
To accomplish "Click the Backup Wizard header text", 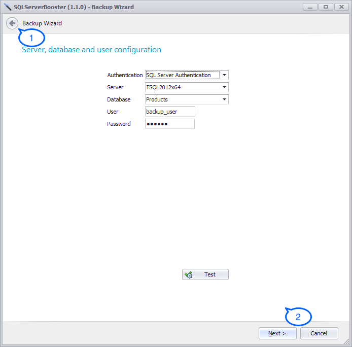I will (42, 23).
